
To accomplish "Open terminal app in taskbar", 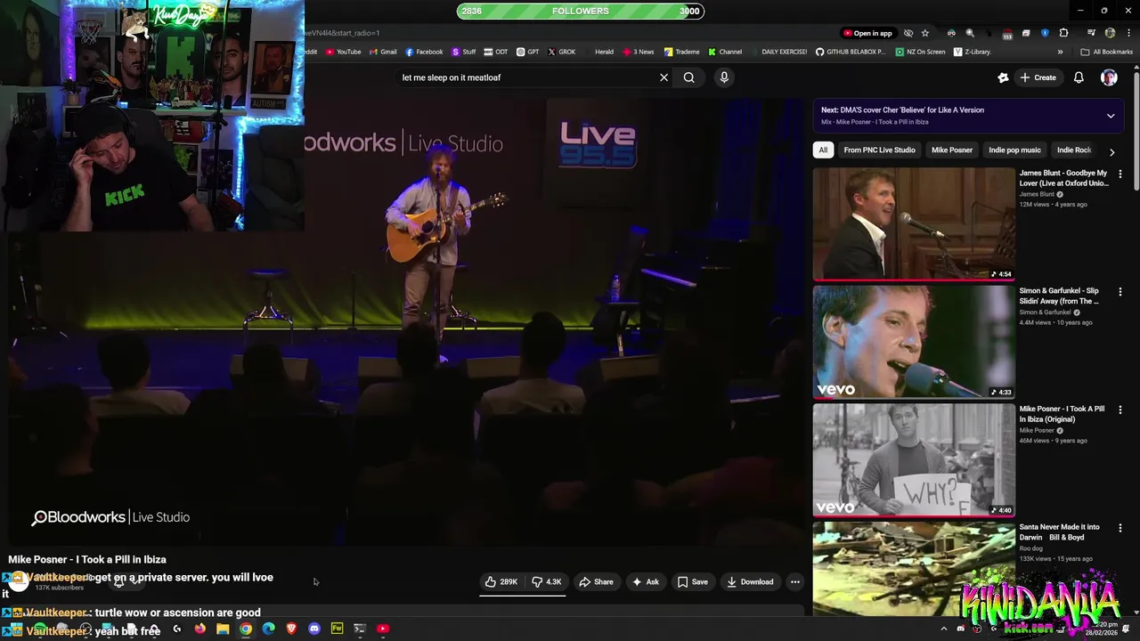I will click(360, 629).
